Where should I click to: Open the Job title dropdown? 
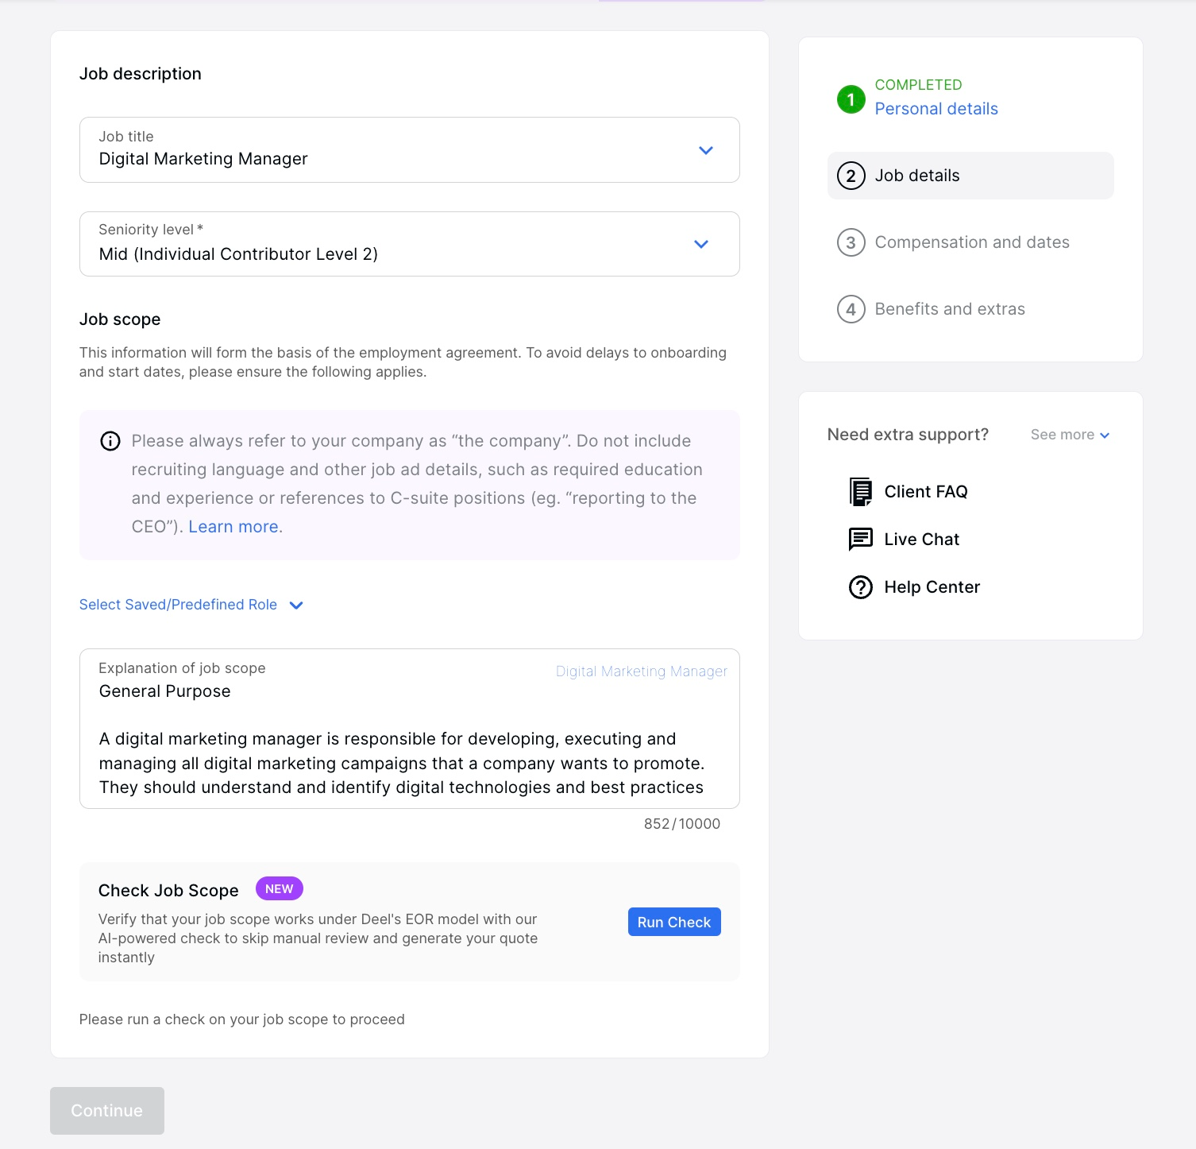(705, 149)
